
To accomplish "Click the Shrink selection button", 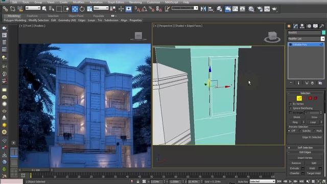I will [x=296, y=117].
